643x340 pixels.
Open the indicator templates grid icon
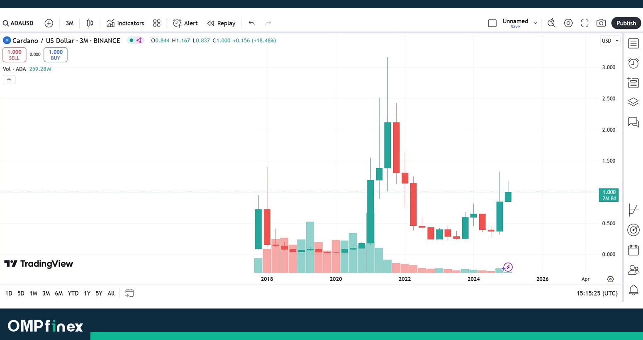tap(156, 23)
